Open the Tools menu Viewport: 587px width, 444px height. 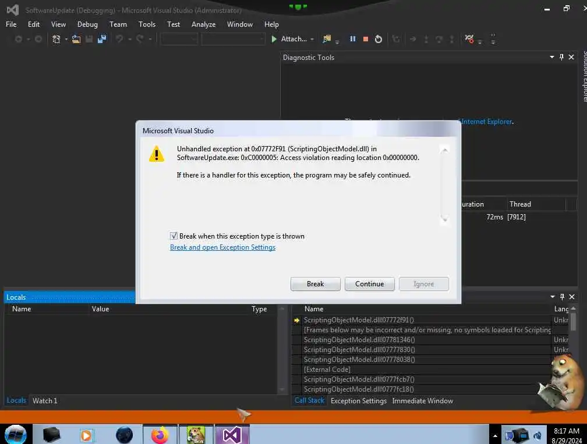coord(147,24)
